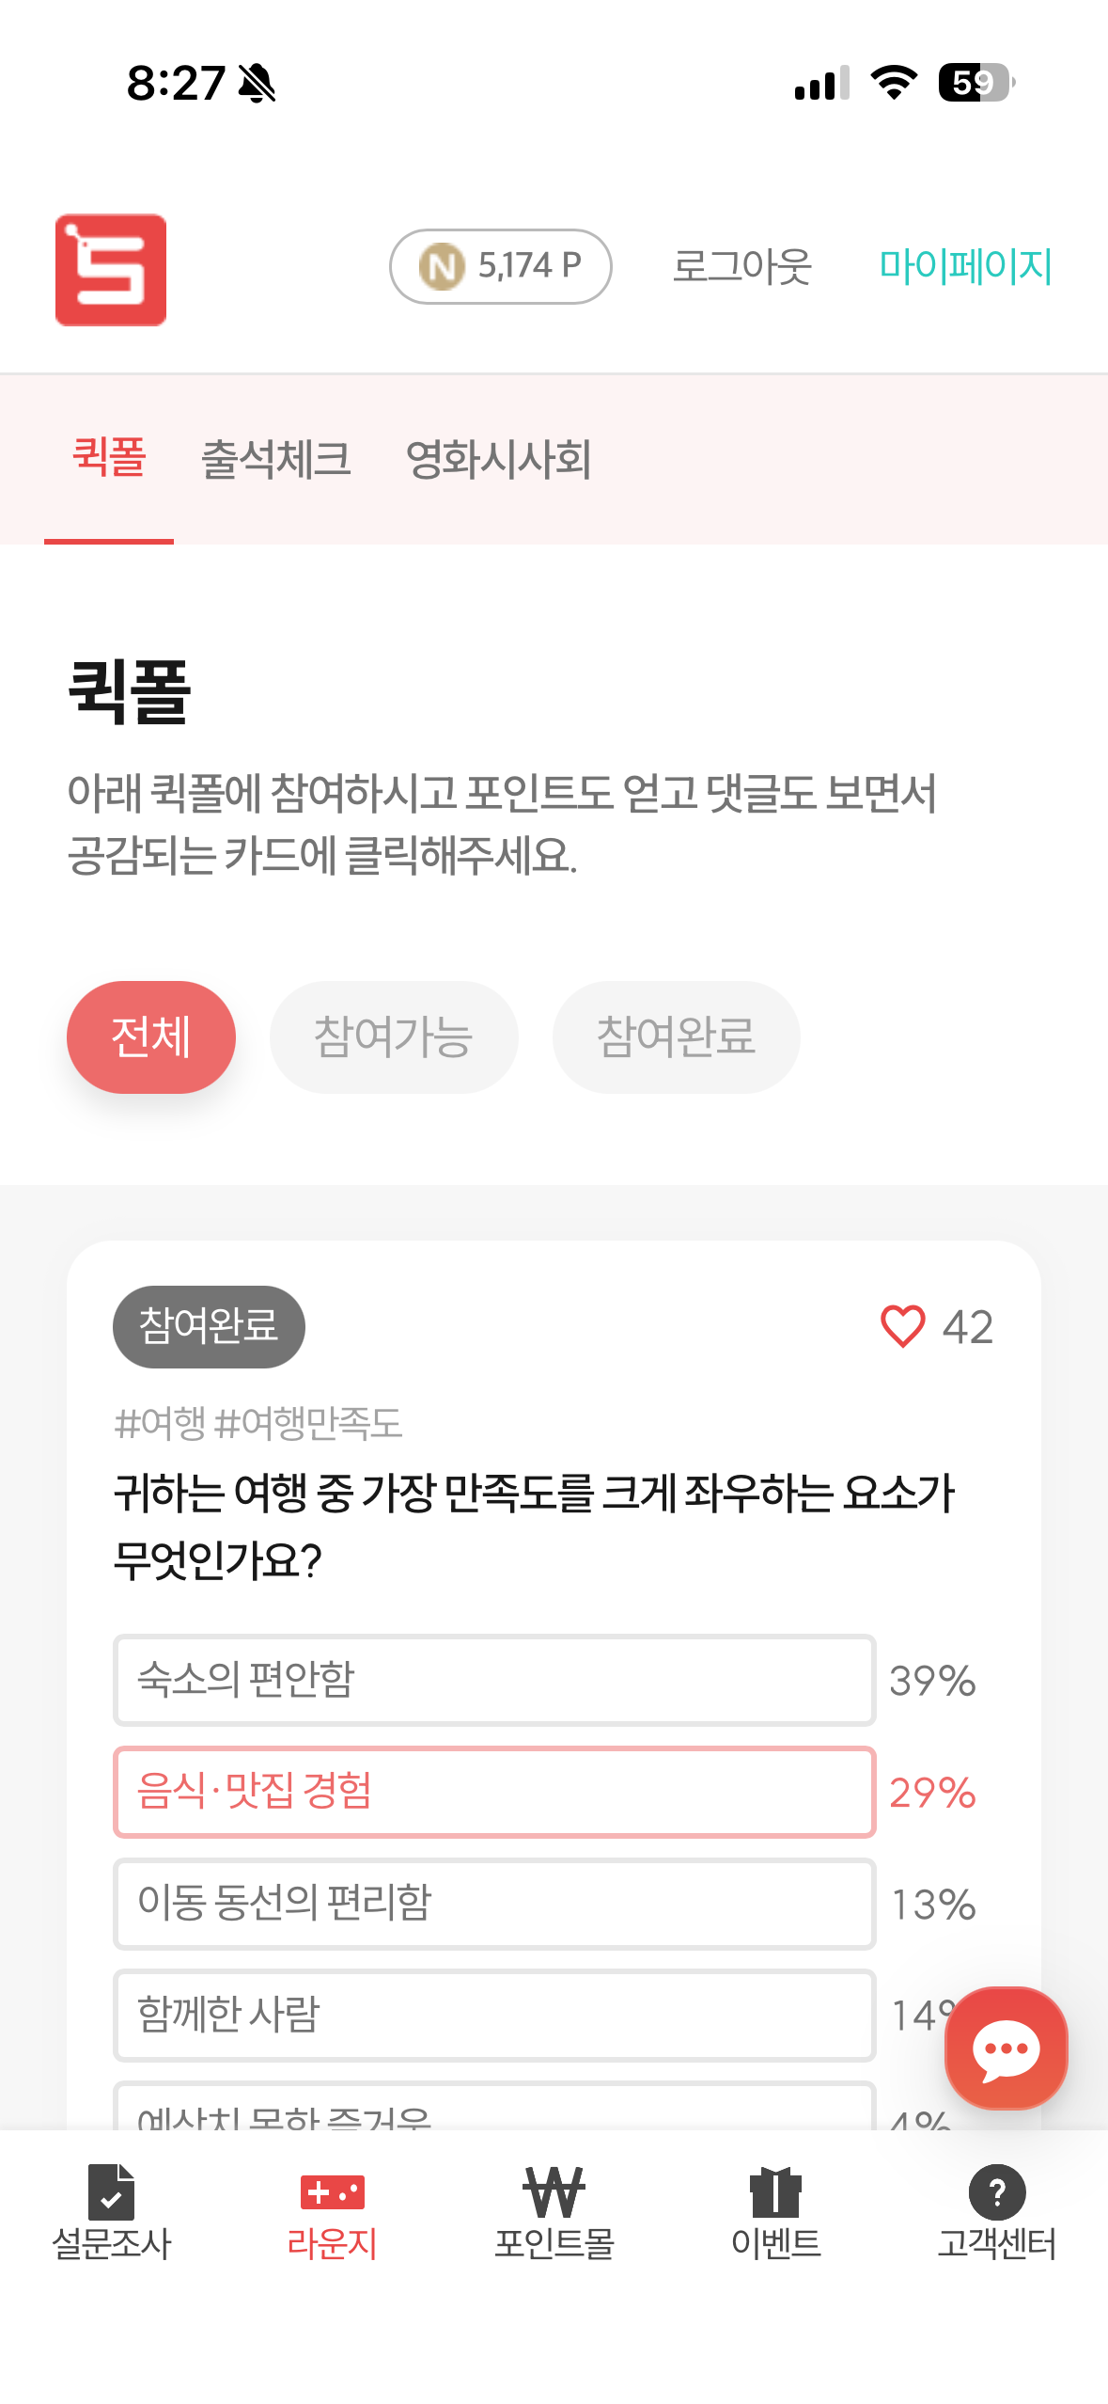The image size is (1108, 2404).
Task: Like the poll with heart icon
Action: (902, 1326)
